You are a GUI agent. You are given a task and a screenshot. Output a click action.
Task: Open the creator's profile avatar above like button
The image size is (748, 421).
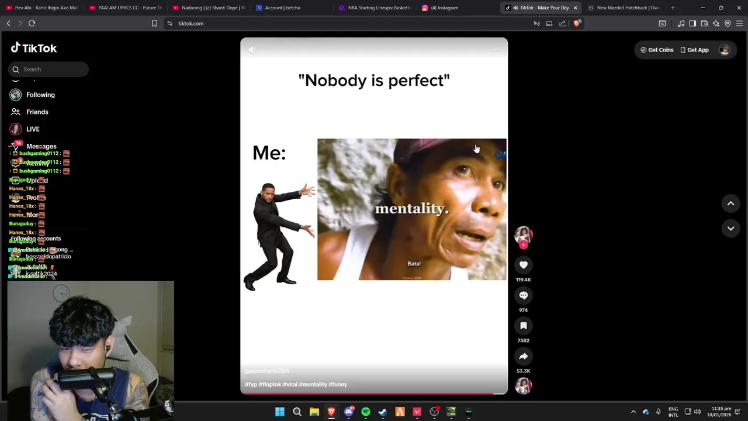pos(524,235)
